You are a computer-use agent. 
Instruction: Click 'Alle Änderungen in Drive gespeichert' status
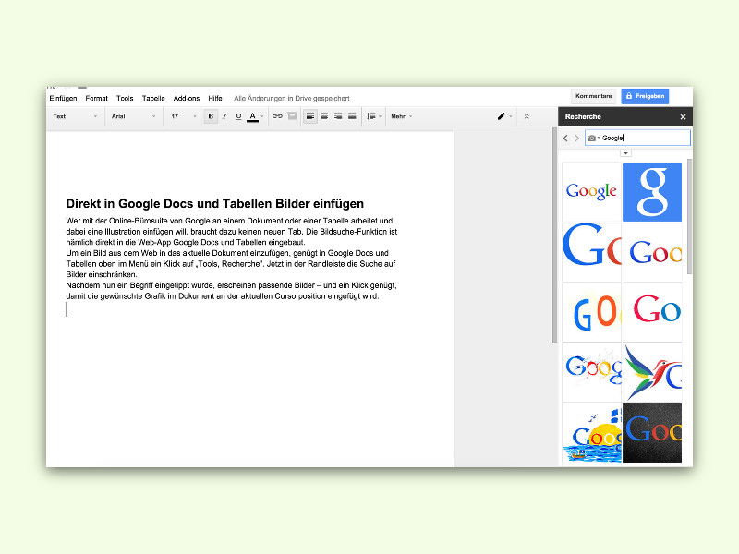[292, 98]
